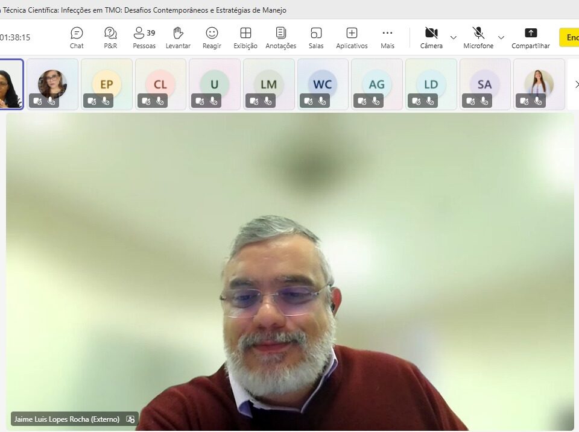579x432 pixels.
Task: Show next participants with right arrow
Action: point(577,84)
